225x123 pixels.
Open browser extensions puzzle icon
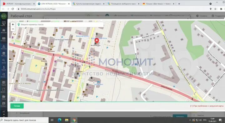(x=221, y=9)
